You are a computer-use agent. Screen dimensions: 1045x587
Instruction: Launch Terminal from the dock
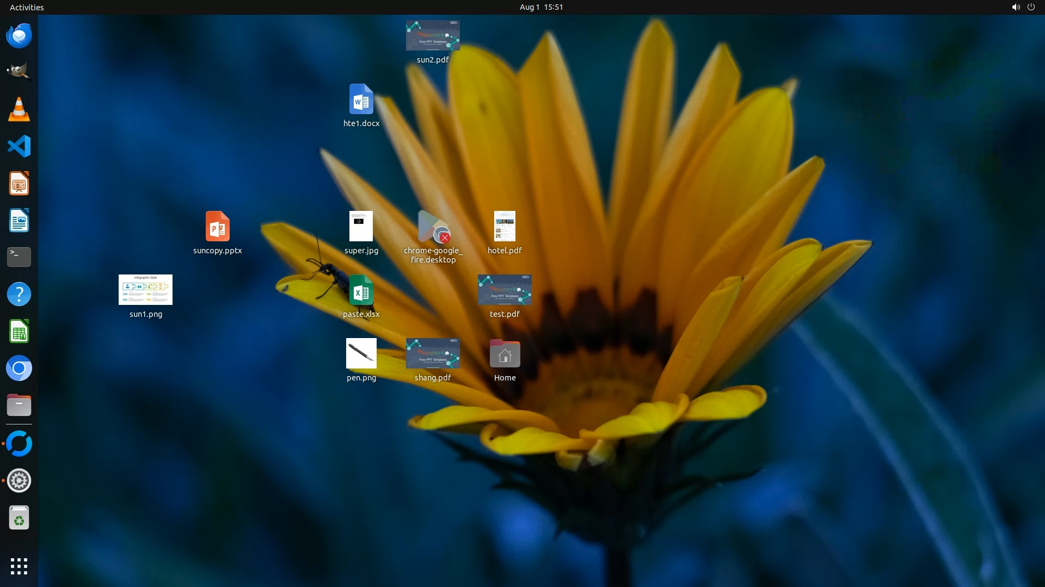(x=19, y=257)
